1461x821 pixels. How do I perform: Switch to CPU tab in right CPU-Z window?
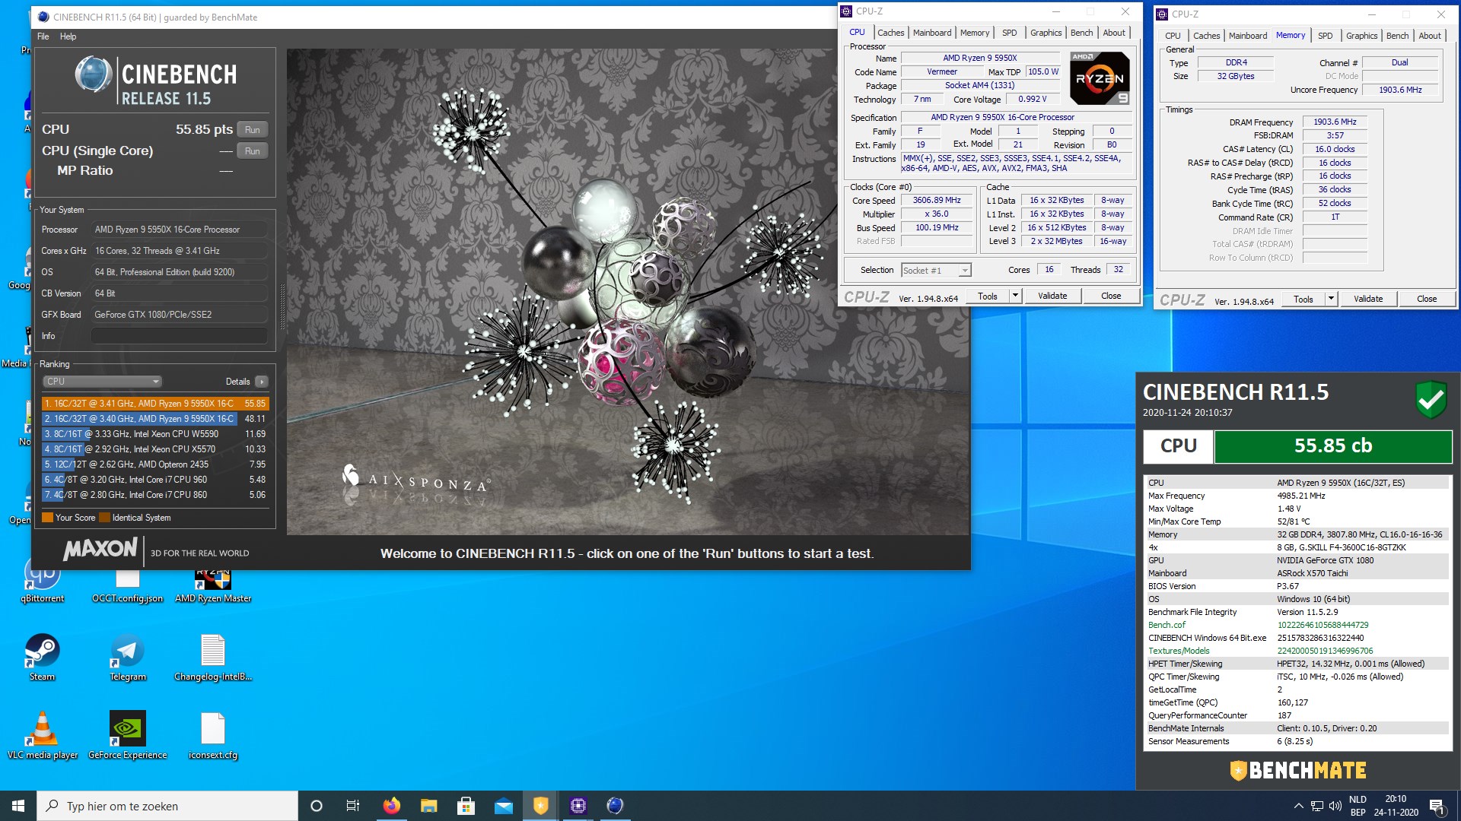[1173, 36]
